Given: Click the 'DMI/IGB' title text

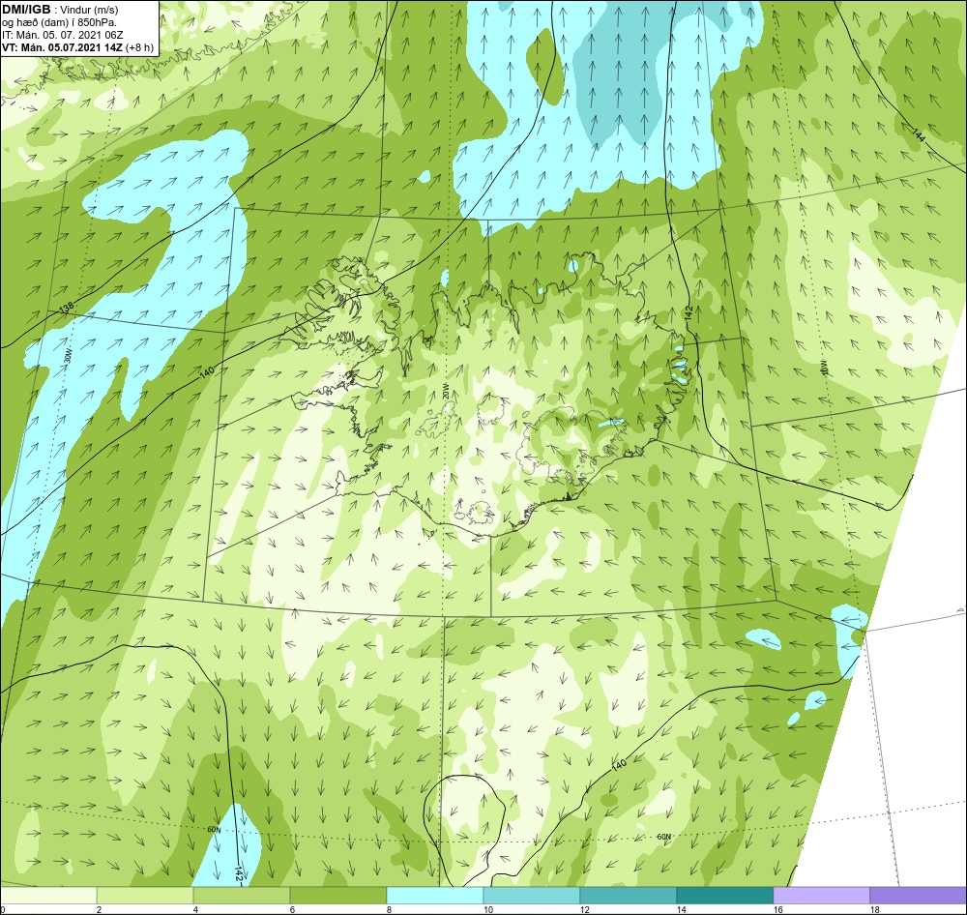Looking at the screenshot, I should click(x=26, y=10).
